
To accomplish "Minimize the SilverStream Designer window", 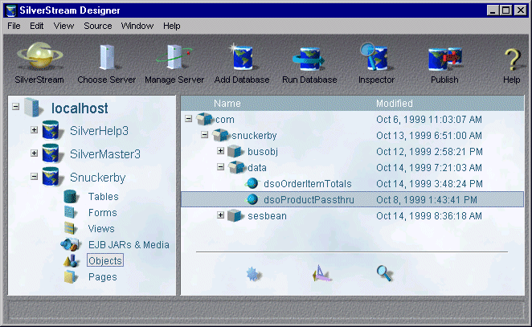I will (493, 10).
